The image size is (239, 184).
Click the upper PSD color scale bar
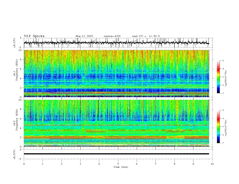coord(218,77)
